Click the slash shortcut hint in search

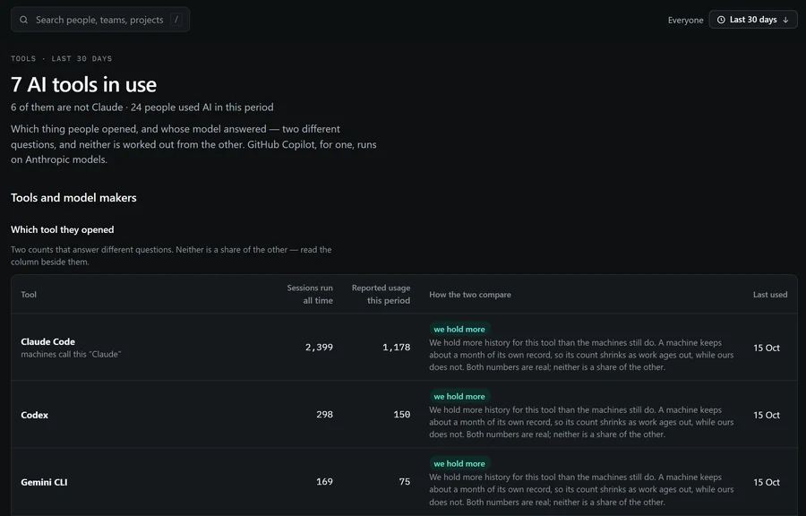pyautogui.click(x=176, y=20)
